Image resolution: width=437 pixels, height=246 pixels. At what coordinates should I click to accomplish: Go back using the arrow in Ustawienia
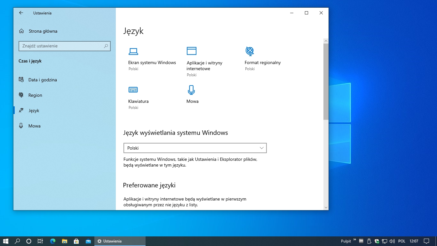pyautogui.click(x=21, y=13)
